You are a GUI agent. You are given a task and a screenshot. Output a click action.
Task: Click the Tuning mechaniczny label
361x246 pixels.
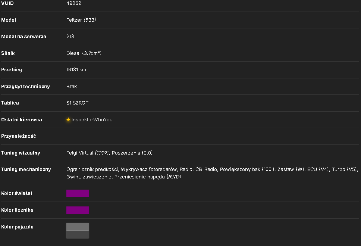point(26,169)
